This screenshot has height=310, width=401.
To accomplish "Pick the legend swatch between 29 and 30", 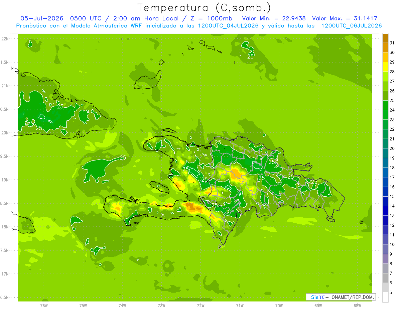I will coord(385,58).
